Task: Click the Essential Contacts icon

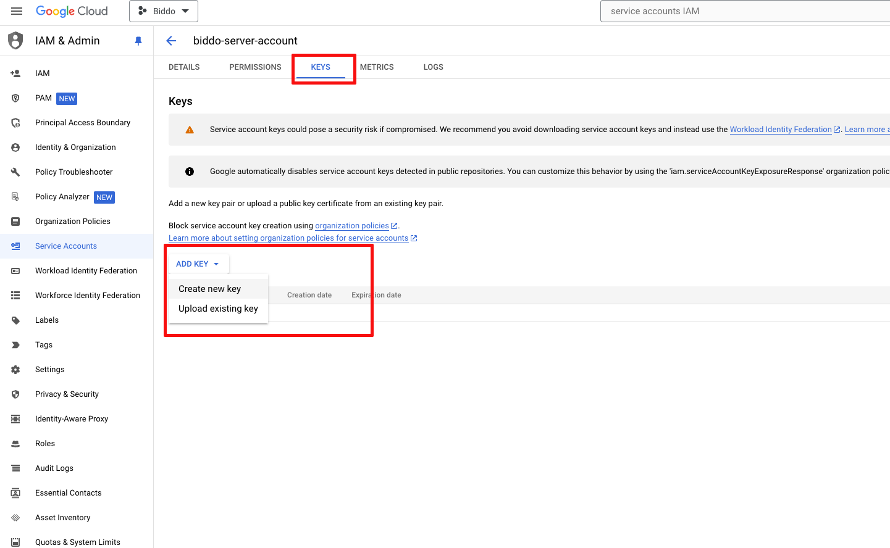Action: pyautogui.click(x=15, y=493)
